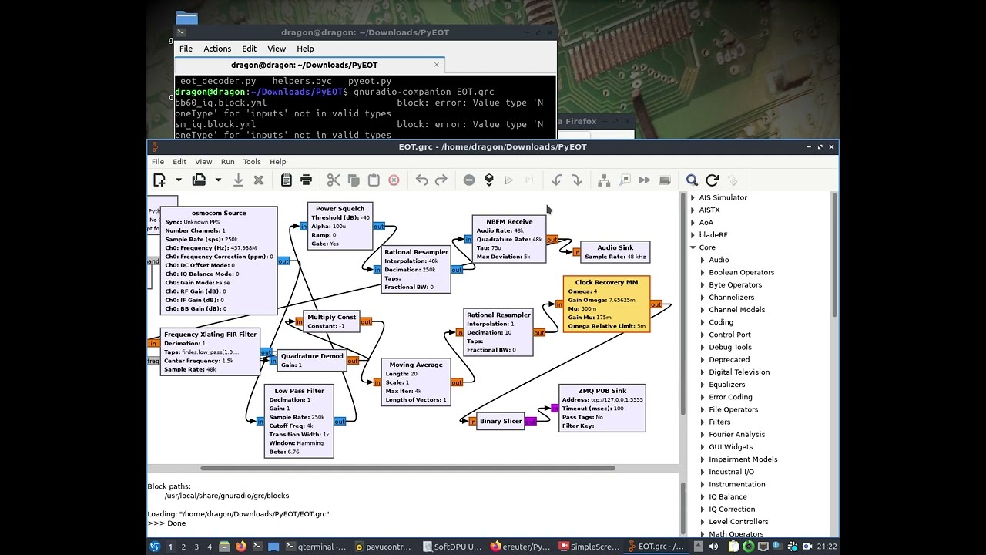Click the undo arrow icon
Screen dimensions: 986x555
(x=421, y=180)
